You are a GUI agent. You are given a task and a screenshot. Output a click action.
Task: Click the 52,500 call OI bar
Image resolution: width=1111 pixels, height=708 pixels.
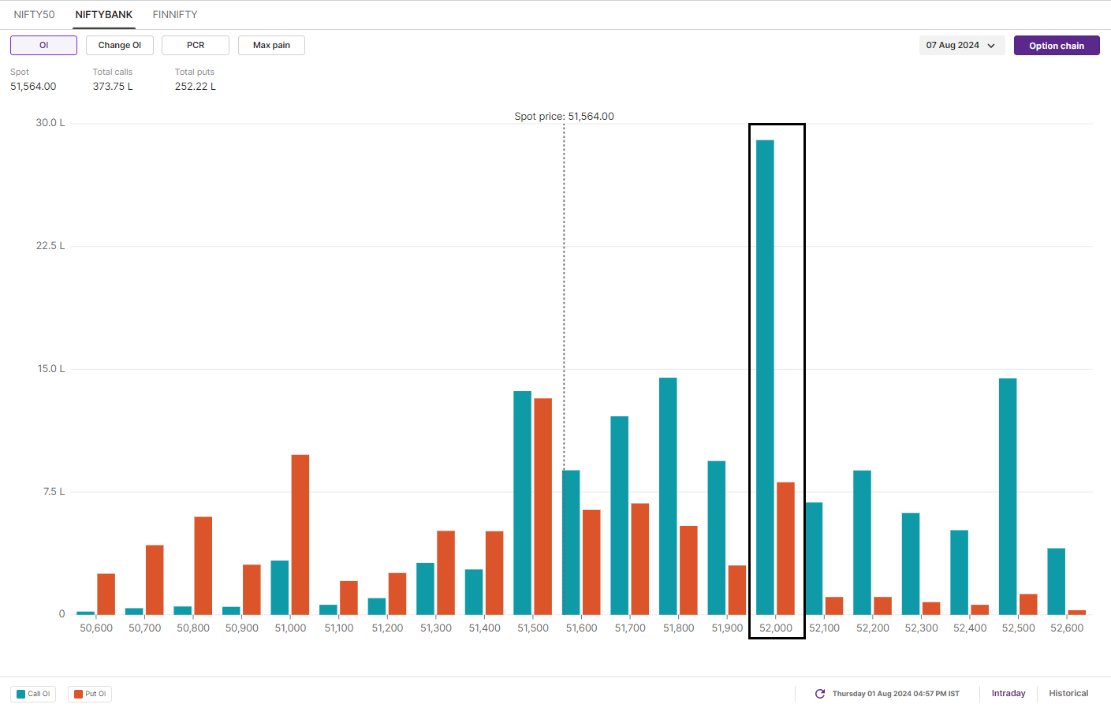tap(1008, 497)
